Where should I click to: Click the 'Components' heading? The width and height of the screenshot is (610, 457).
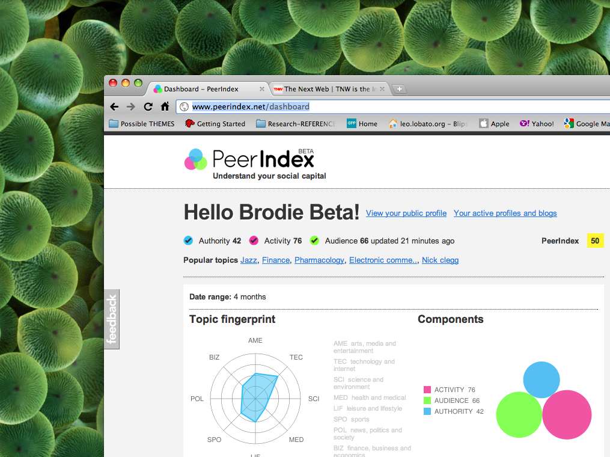tap(451, 319)
